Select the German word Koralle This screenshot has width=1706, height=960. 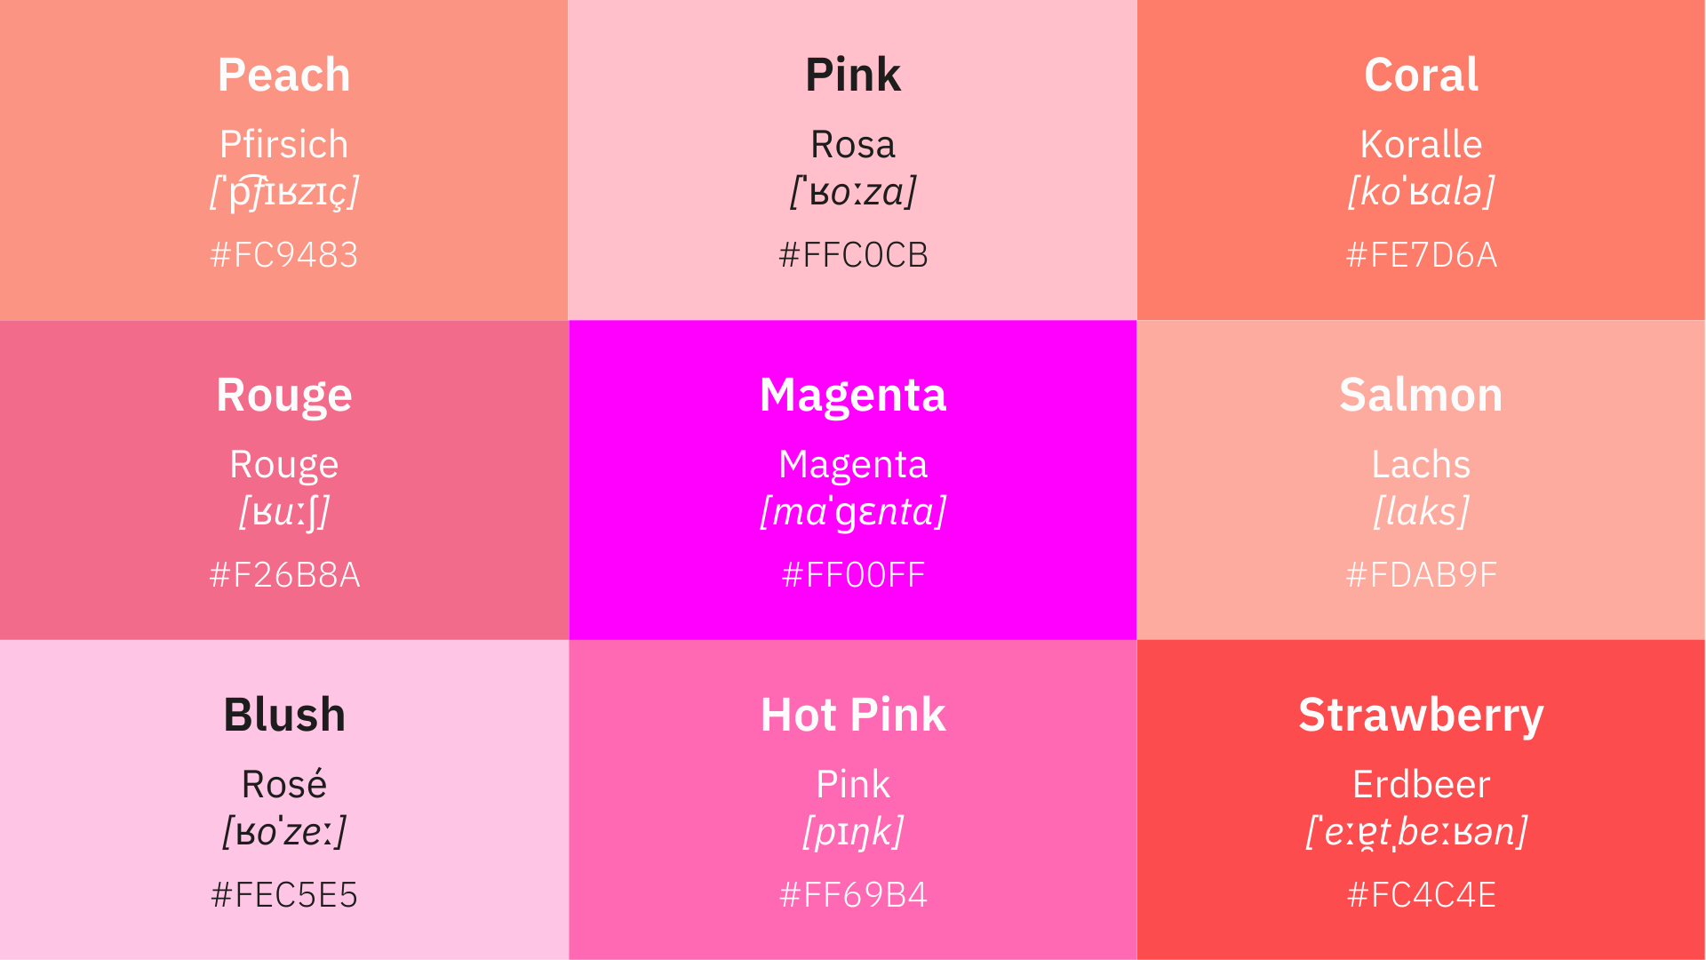pyautogui.click(x=1422, y=144)
